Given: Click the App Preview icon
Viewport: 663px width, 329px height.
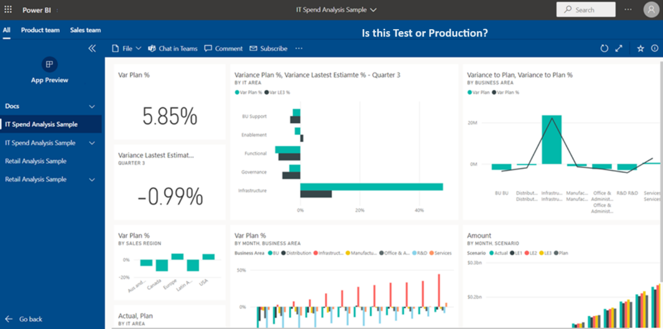Looking at the screenshot, I should click(x=49, y=64).
